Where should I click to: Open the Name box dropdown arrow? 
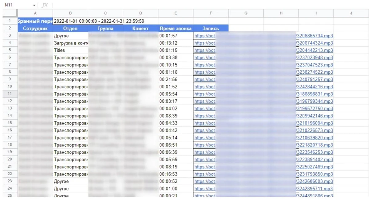tap(34, 6)
